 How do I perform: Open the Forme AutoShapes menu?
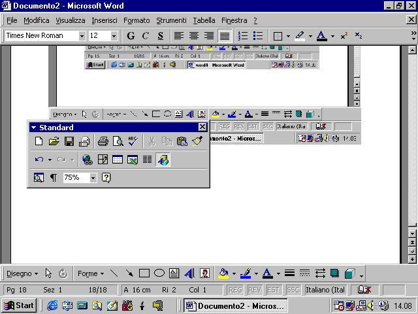point(91,273)
